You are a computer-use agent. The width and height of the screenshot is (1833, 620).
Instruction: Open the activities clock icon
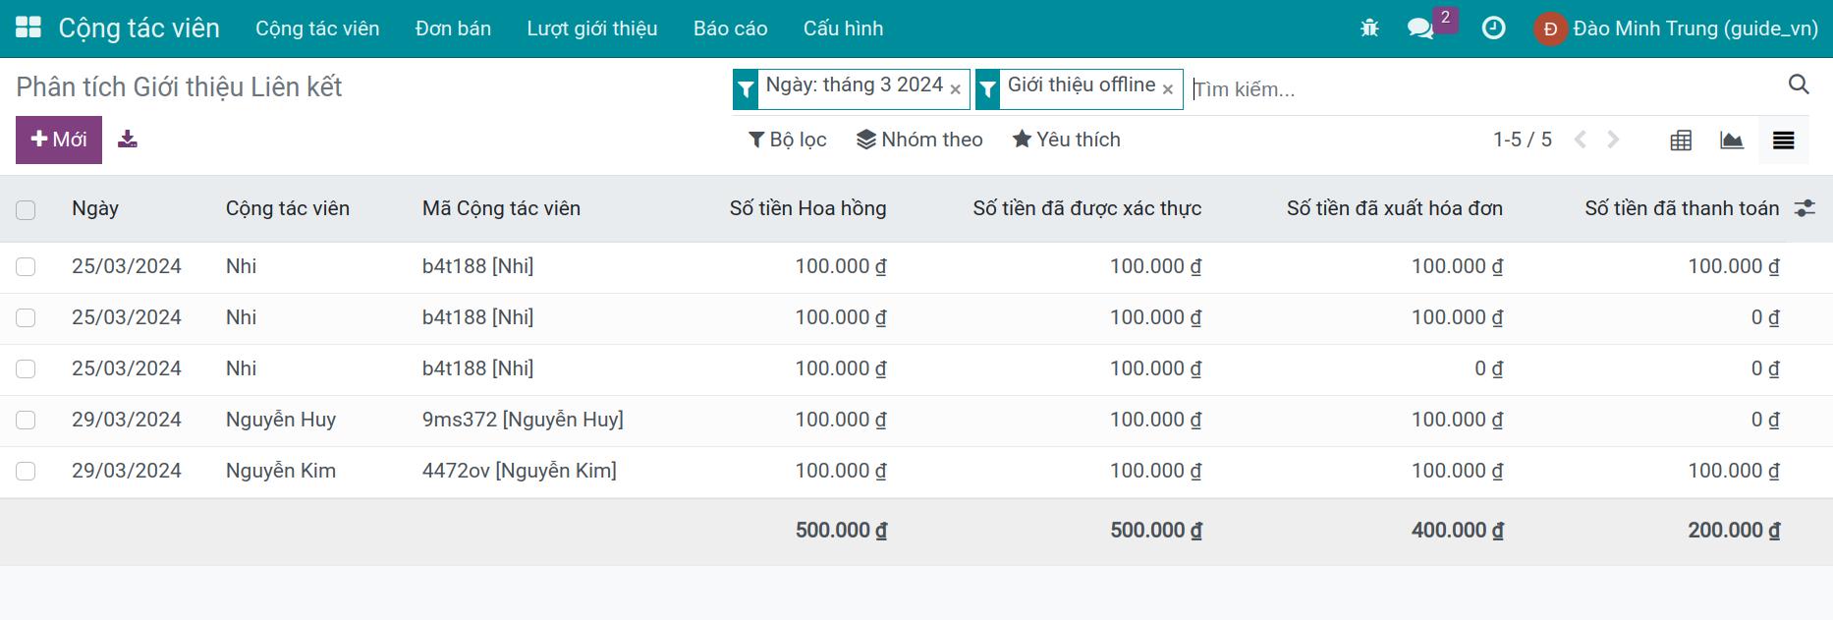[1493, 28]
